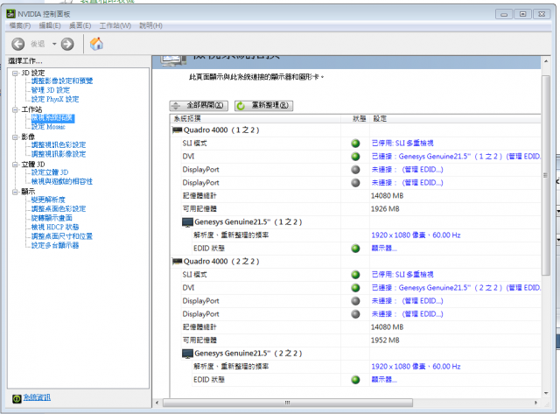Click 14080 MB value under first Quadro

(387, 196)
